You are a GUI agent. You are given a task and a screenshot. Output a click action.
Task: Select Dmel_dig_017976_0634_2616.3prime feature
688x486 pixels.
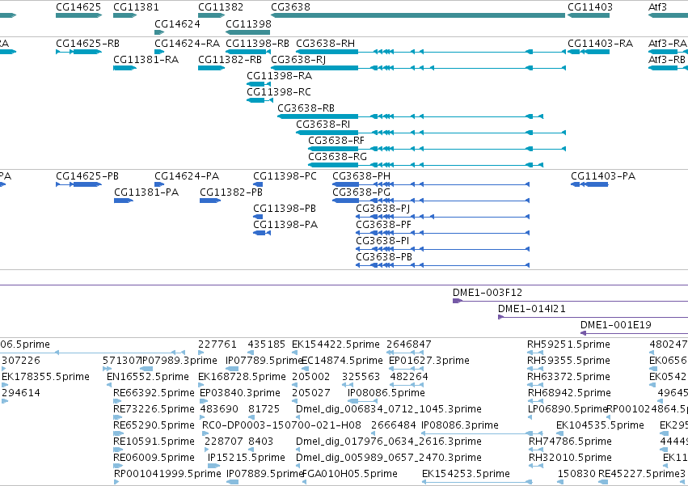tap(389, 442)
